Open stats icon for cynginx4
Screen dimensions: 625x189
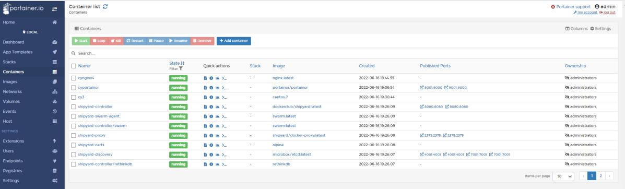[217, 78]
